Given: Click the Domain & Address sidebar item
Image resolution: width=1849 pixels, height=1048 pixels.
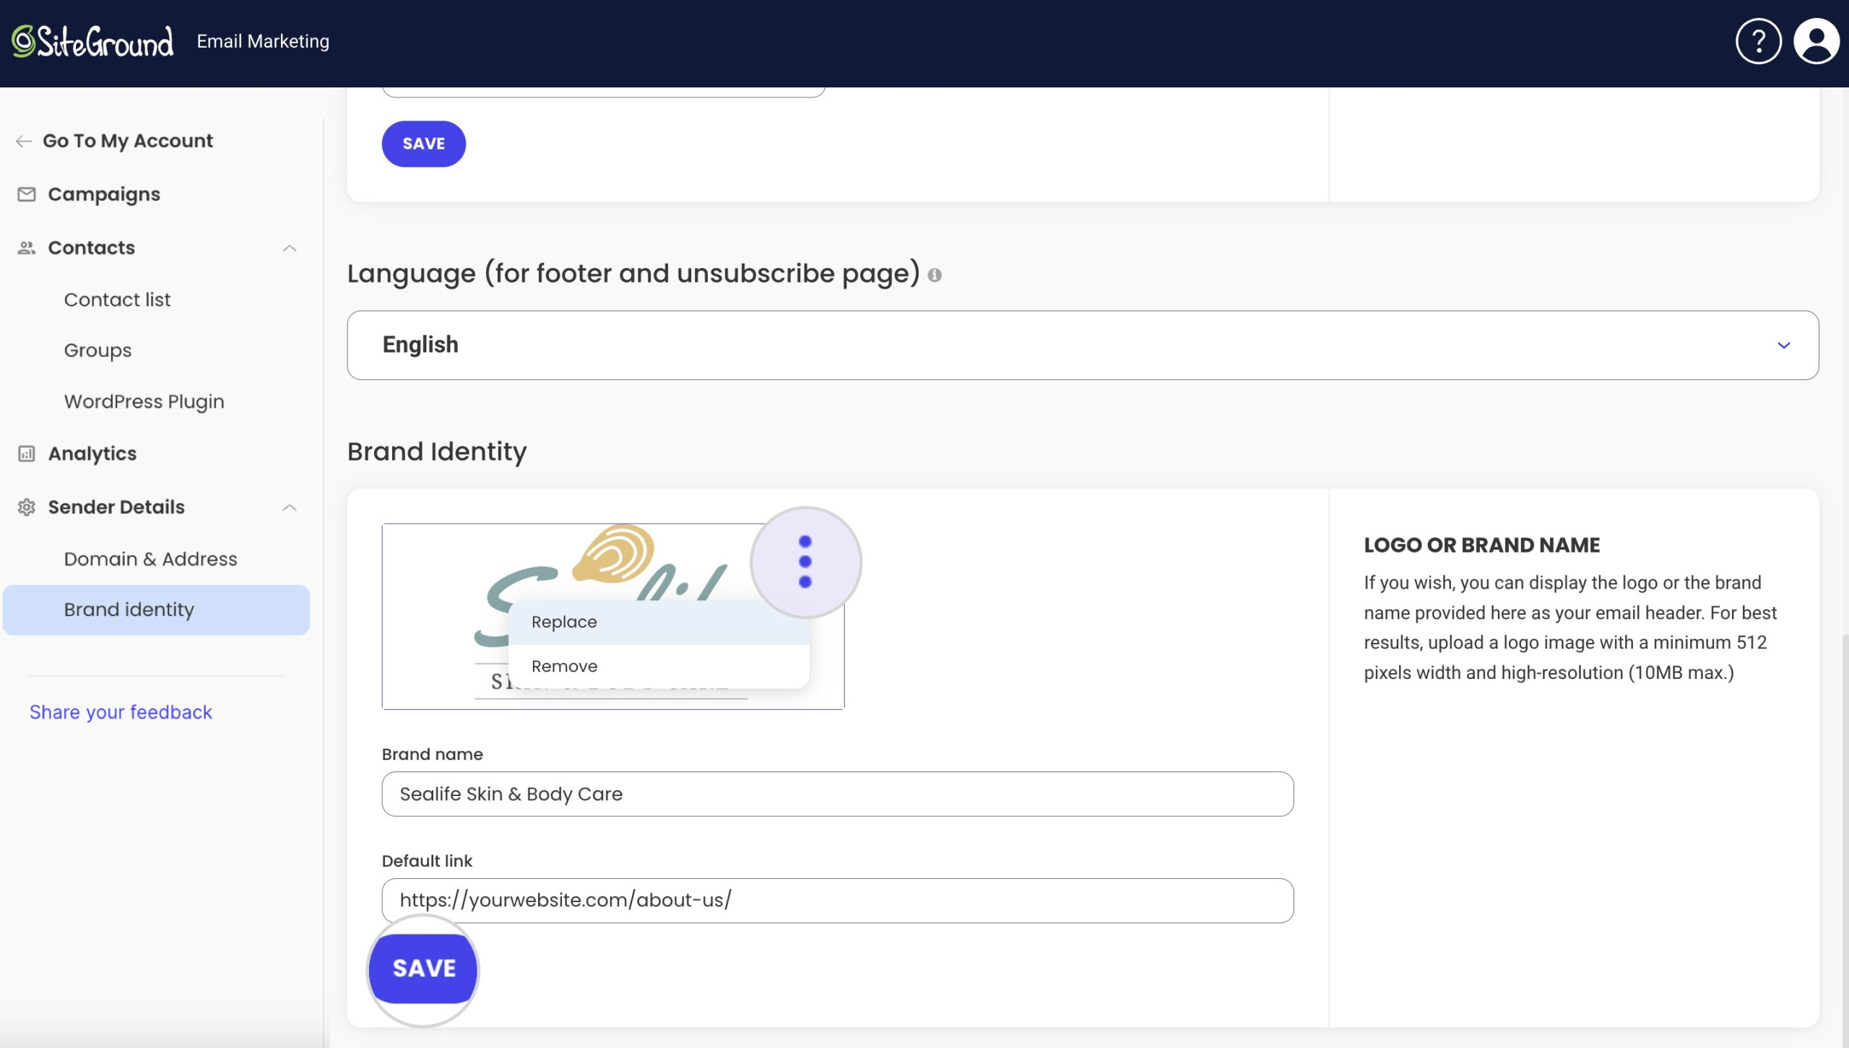Looking at the screenshot, I should tap(150, 559).
